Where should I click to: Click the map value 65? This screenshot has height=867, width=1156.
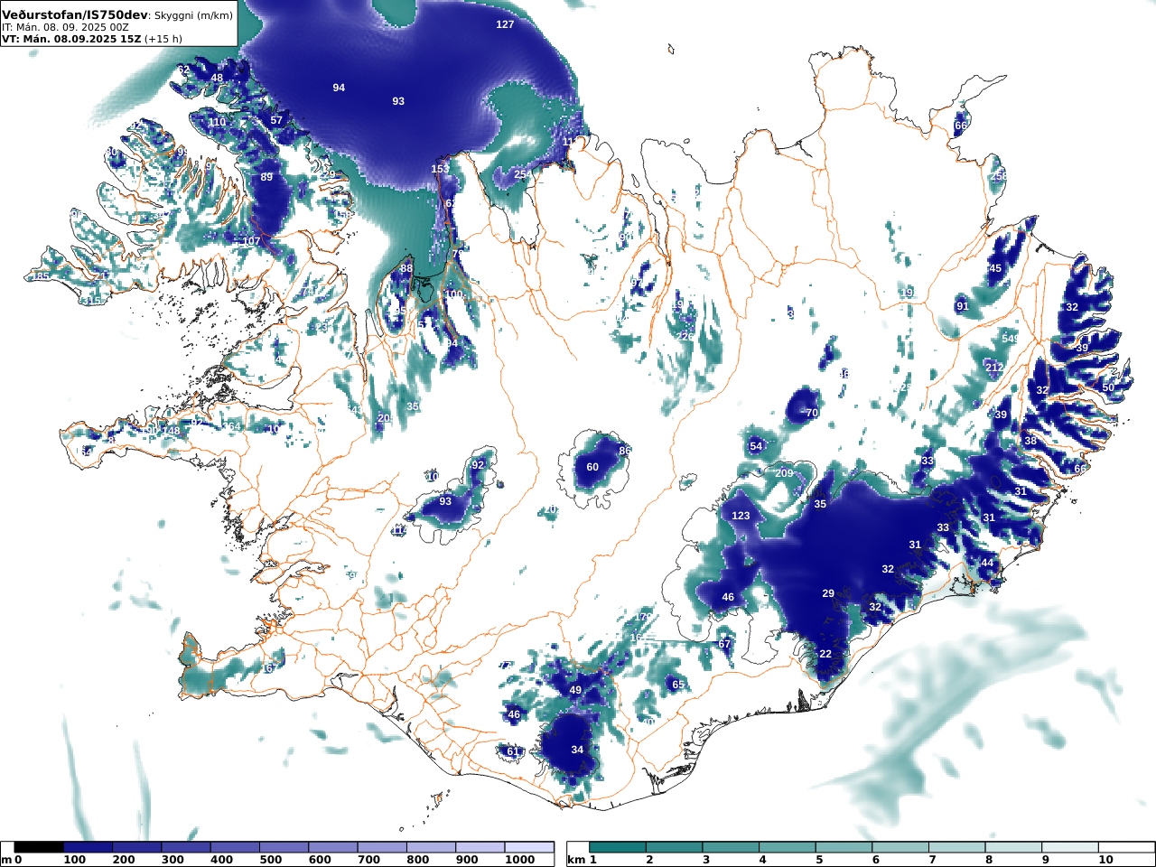tap(678, 685)
